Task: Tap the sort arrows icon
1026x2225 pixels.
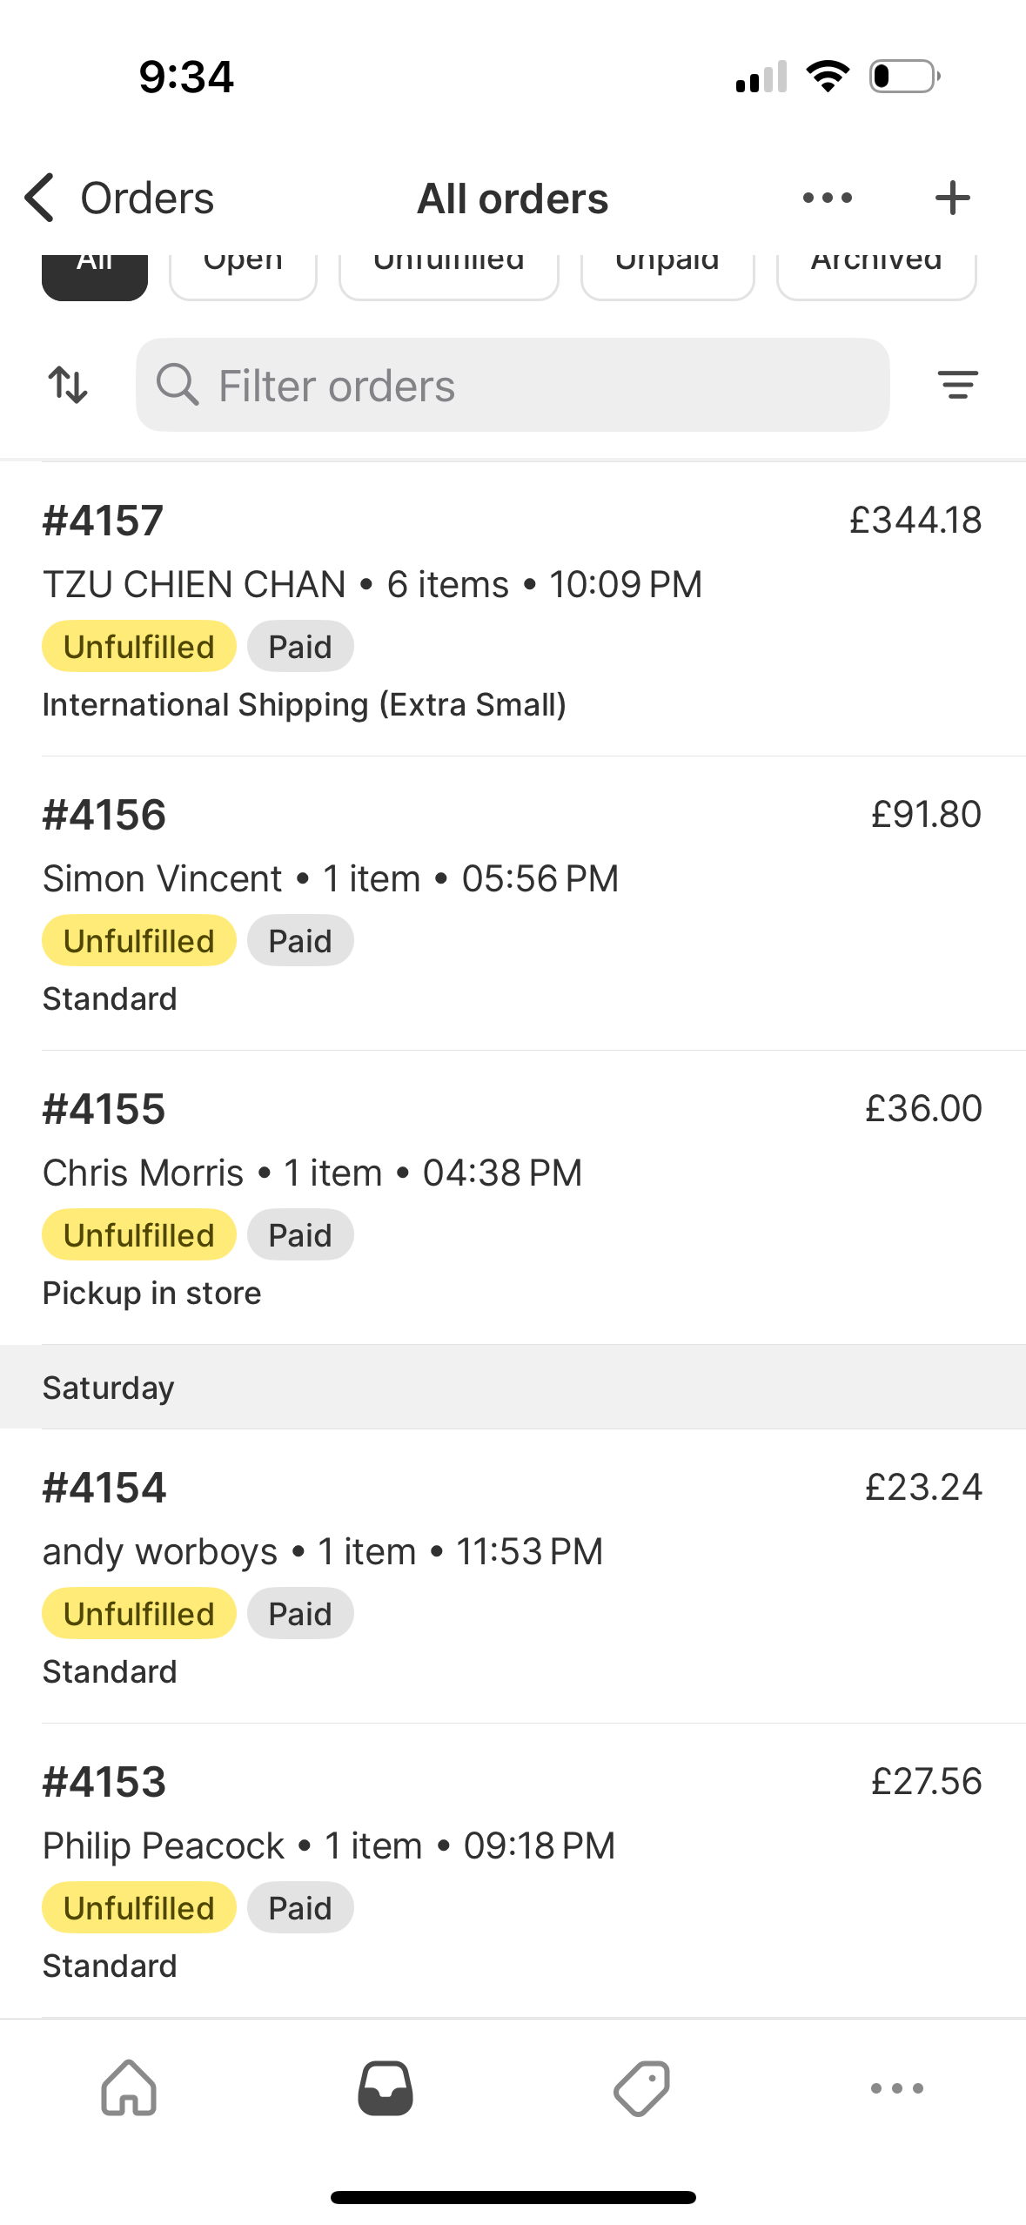Action: 68,385
